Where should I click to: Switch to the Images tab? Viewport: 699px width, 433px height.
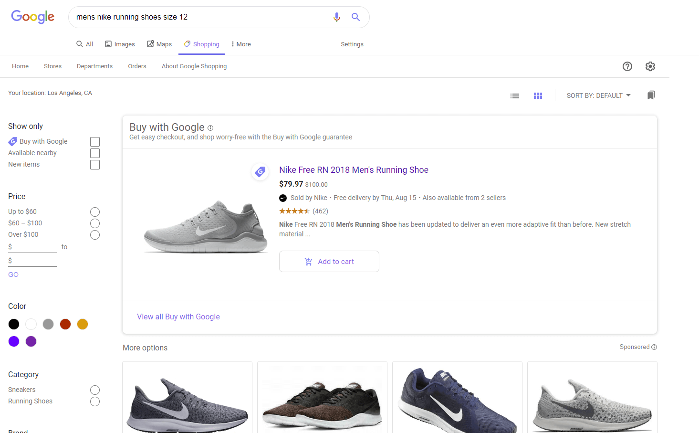click(x=120, y=44)
